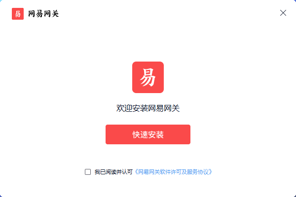Click the white 快速安装 text on button

[x=148, y=134]
